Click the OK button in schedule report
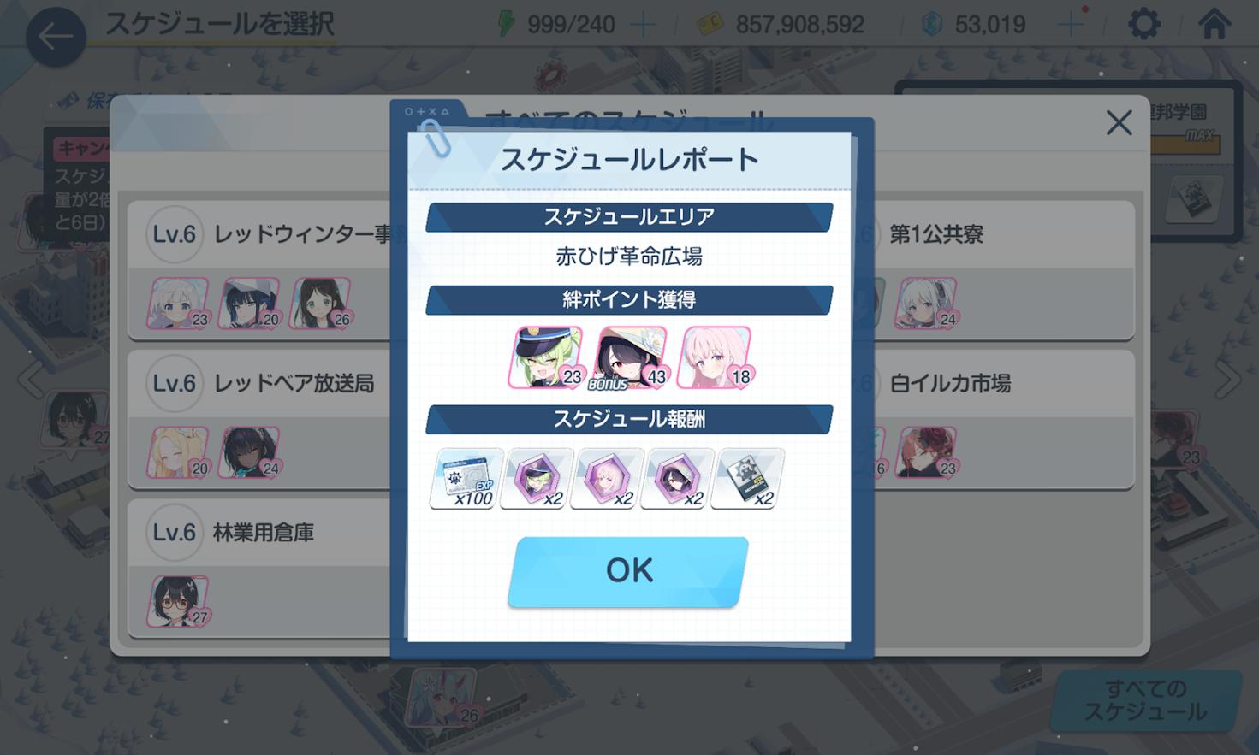The image size is (1259, 755). pyautogui.click(x=628, y=572)
